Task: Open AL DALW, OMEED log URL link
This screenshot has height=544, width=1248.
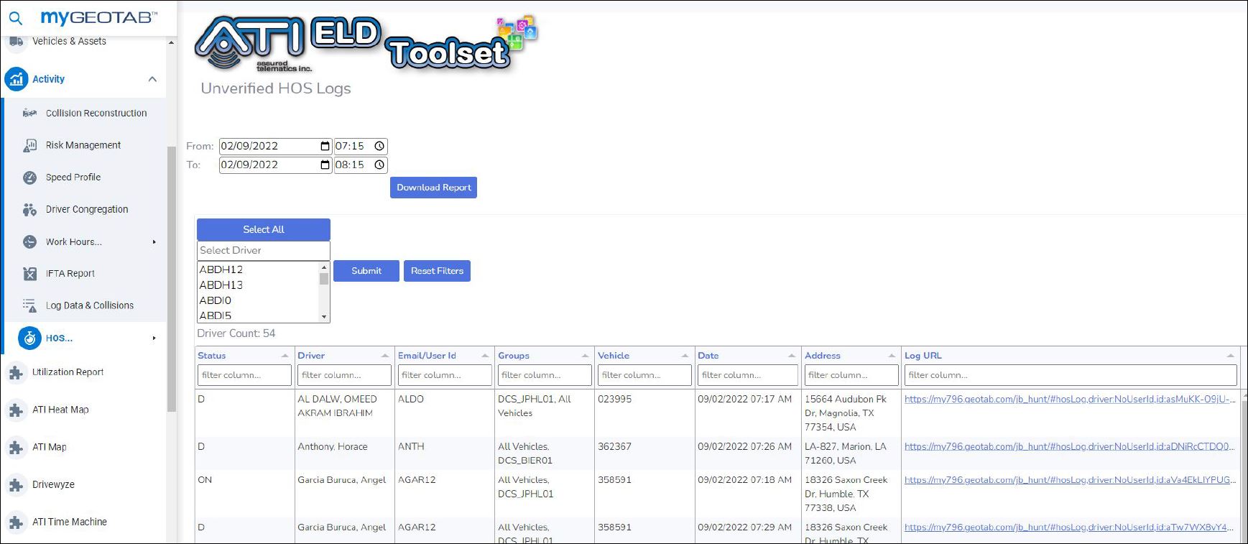Action: click(x=1070, y=399)
